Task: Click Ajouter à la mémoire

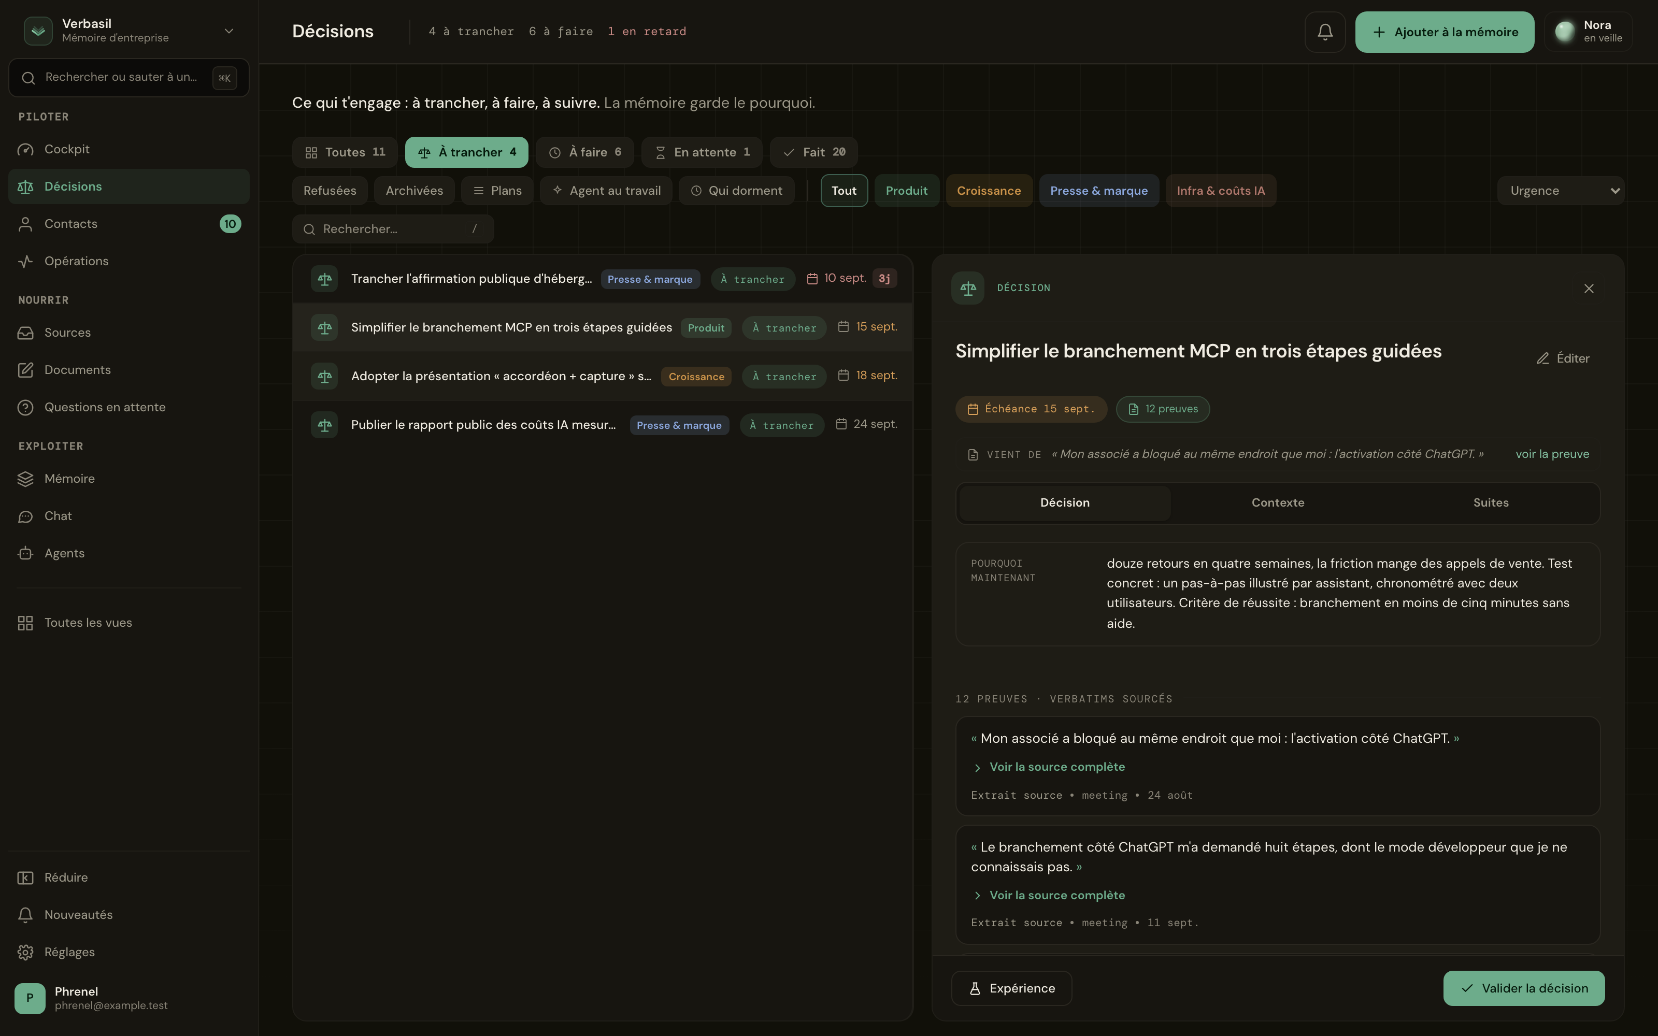Action: (x=1444, y=32)
